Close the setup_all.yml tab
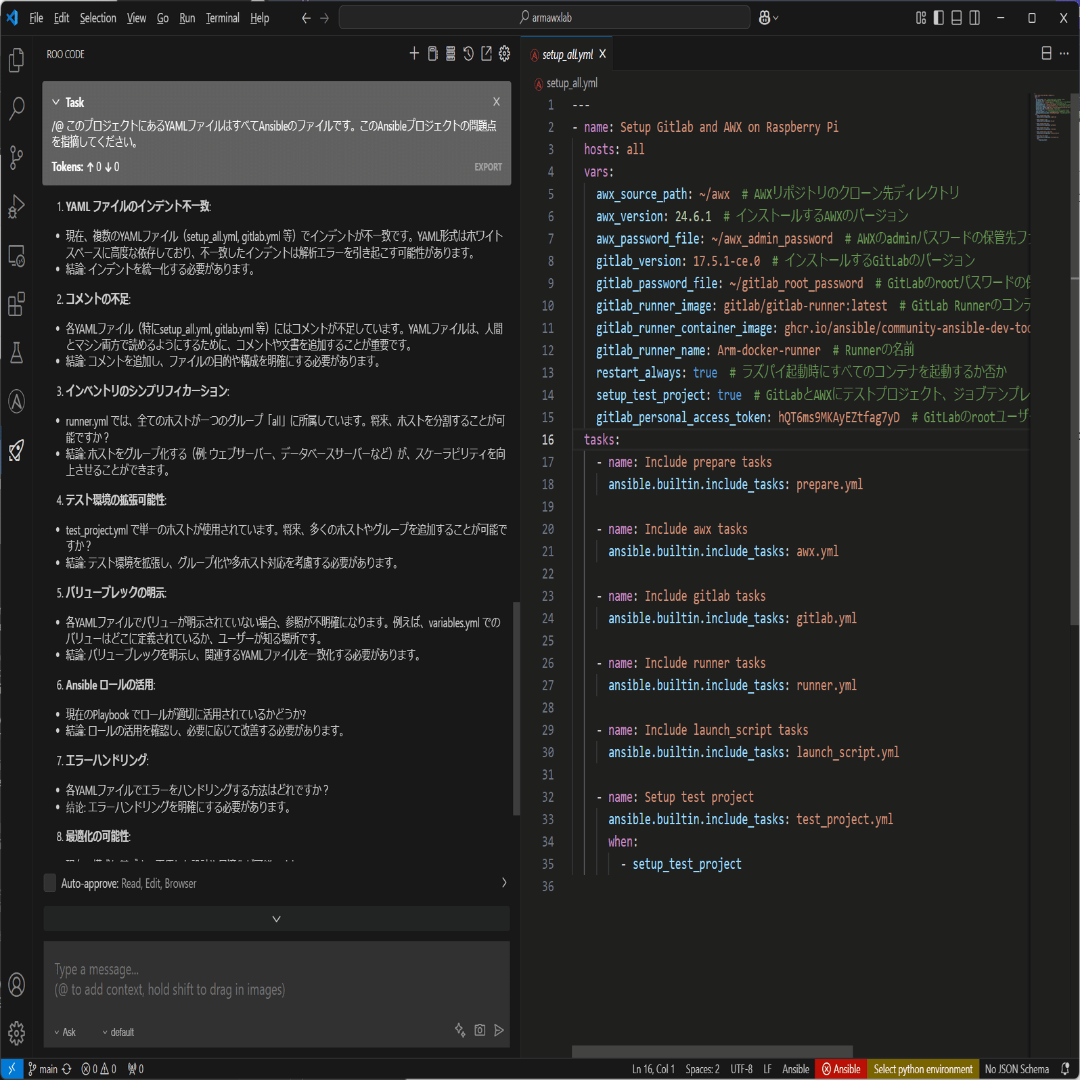Screen dimensions: 1080x1080 [602, 53]
